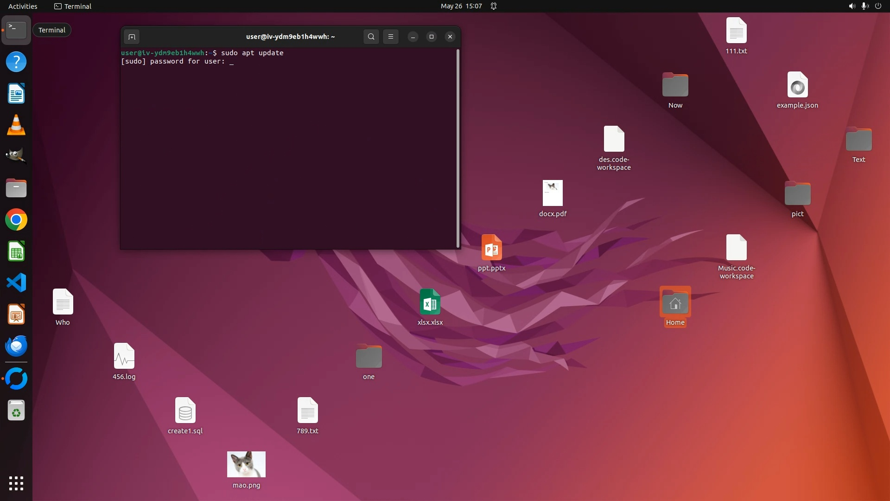Select the xlsx.xlsx desktop file
Image resolution: width=890 pixels, height=501 pixels.
pos(430,302)
